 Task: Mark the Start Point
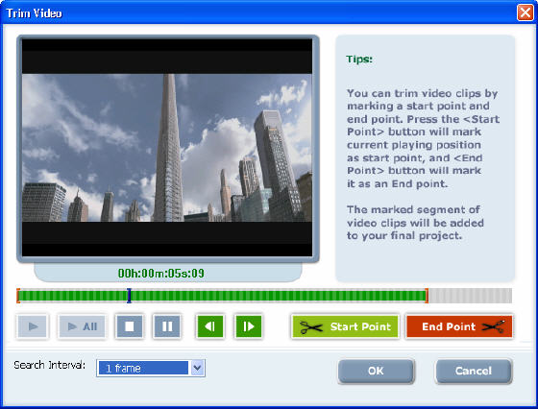click(x=346, y=326)
